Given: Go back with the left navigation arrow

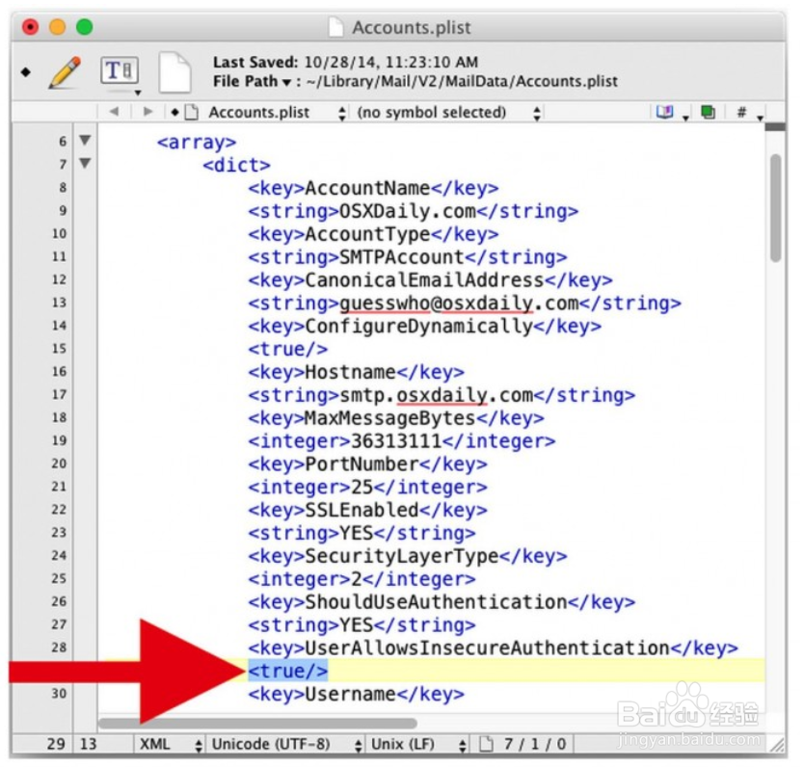Looking at the screenshot, I should pyautogui.click(x=115, y=111).
